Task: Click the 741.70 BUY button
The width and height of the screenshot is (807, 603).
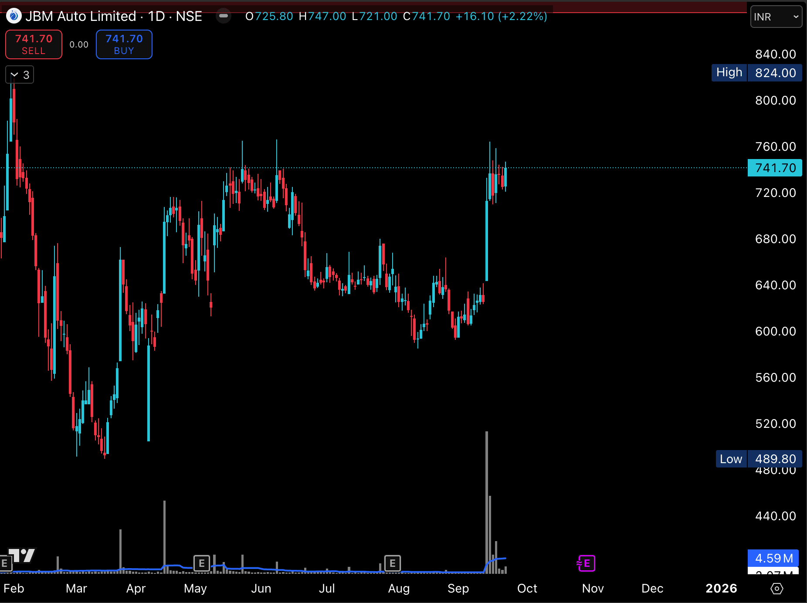Action: pos(124,44)
